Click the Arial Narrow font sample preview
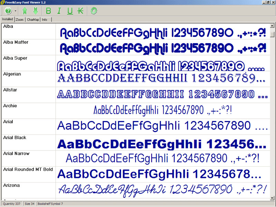The height and width of the screenshot is (207, 276). (x=163, y=159)
